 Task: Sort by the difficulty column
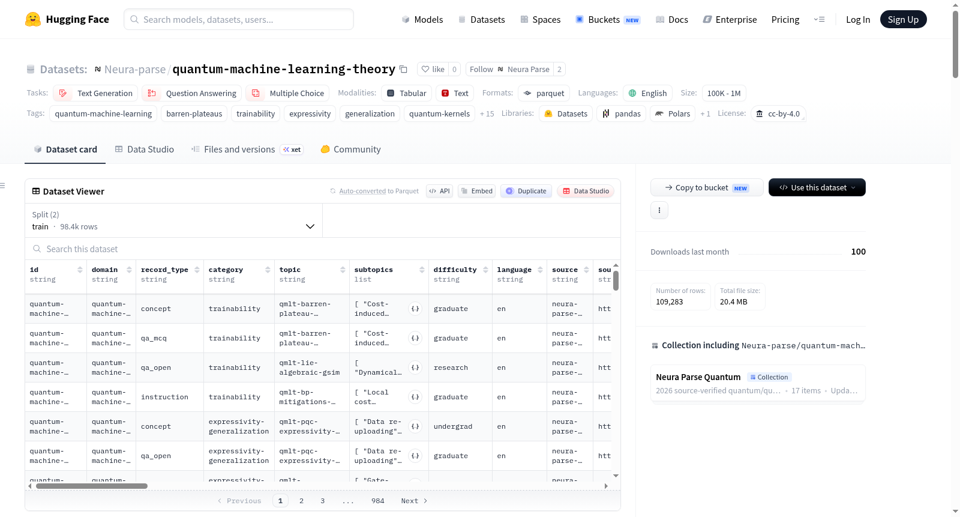(x=485, y=270)
